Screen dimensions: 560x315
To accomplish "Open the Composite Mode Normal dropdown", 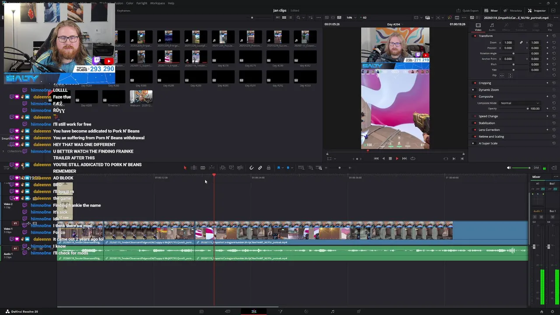I will click(520, 103).
